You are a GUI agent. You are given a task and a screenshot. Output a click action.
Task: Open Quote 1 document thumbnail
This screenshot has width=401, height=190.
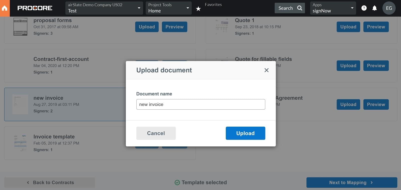222,27
